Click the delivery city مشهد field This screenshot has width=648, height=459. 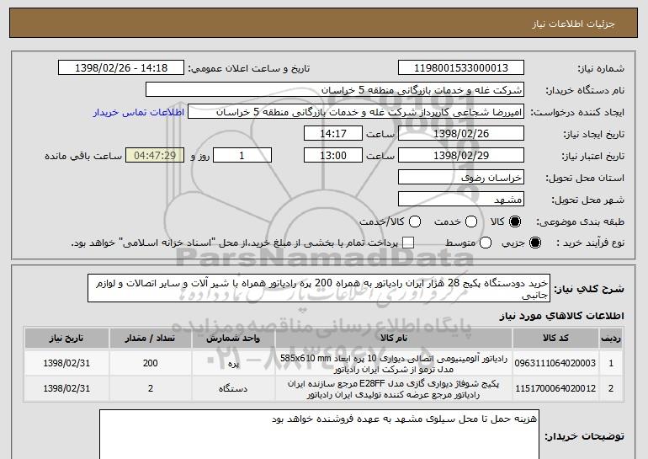(x=459, y=200)
